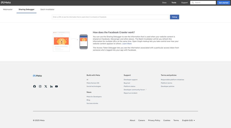The image size is (231, 128).
Task: Expand the English (US) language dropdown
Action: click(188, 120)
